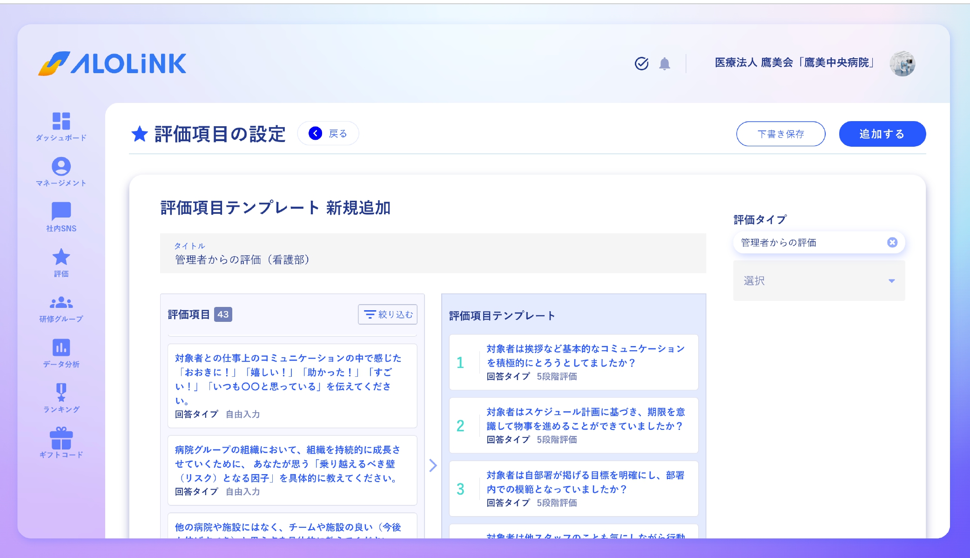Open the notification bell

click(665, 64)
